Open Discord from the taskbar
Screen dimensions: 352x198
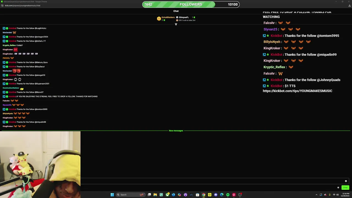tap(216, 195)
